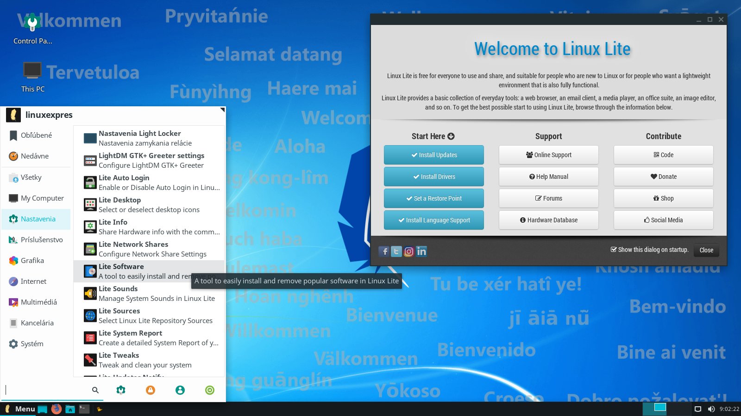Open the file manager taskbar icon
Viewport: 741px width, 416px height.
click(70, 409)
